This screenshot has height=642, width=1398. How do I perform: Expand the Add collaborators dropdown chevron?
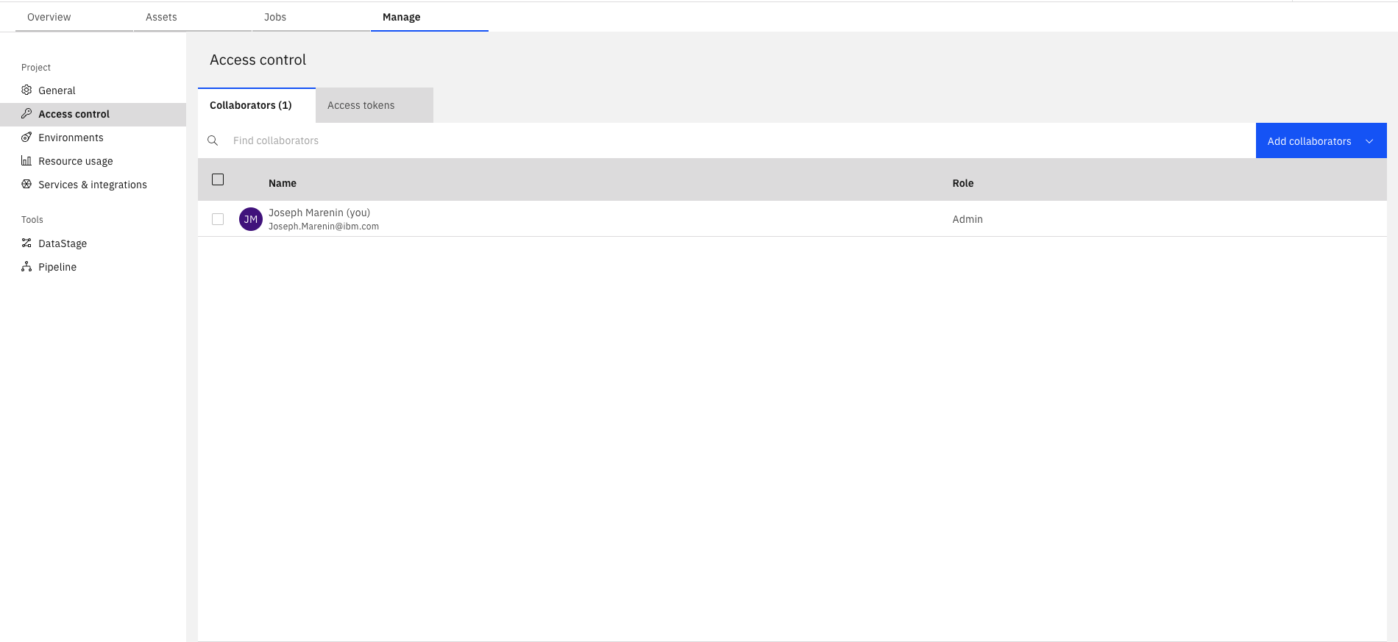point(1369,141)
